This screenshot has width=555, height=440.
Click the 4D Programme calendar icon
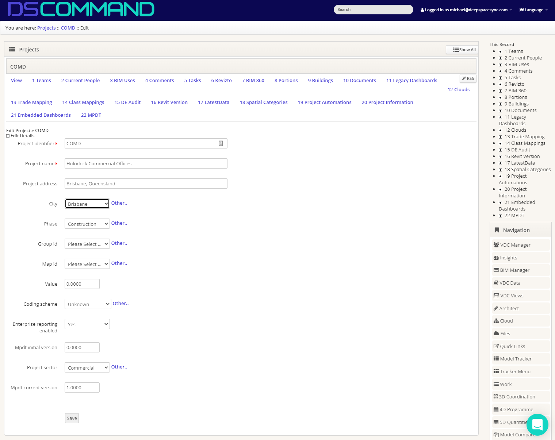coord(496,409)
